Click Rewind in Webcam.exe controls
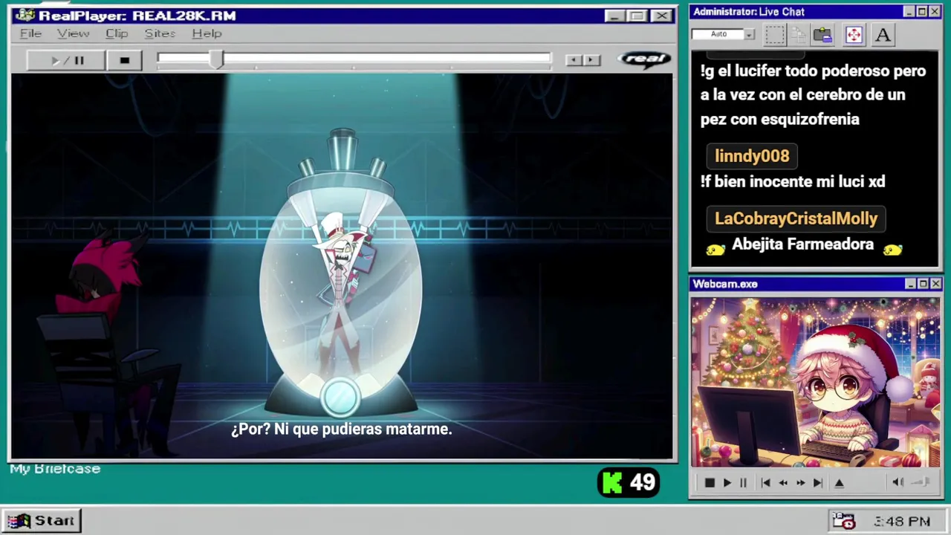 coord(783,483)
